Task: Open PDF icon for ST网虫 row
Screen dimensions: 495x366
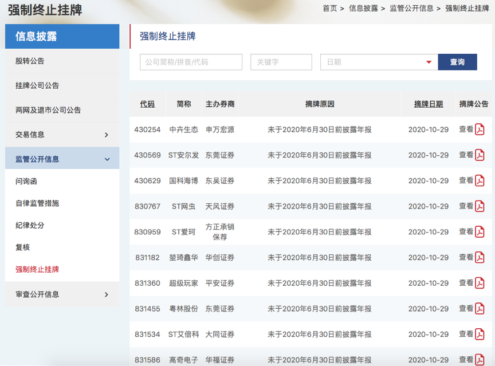Action: point(480,206)
